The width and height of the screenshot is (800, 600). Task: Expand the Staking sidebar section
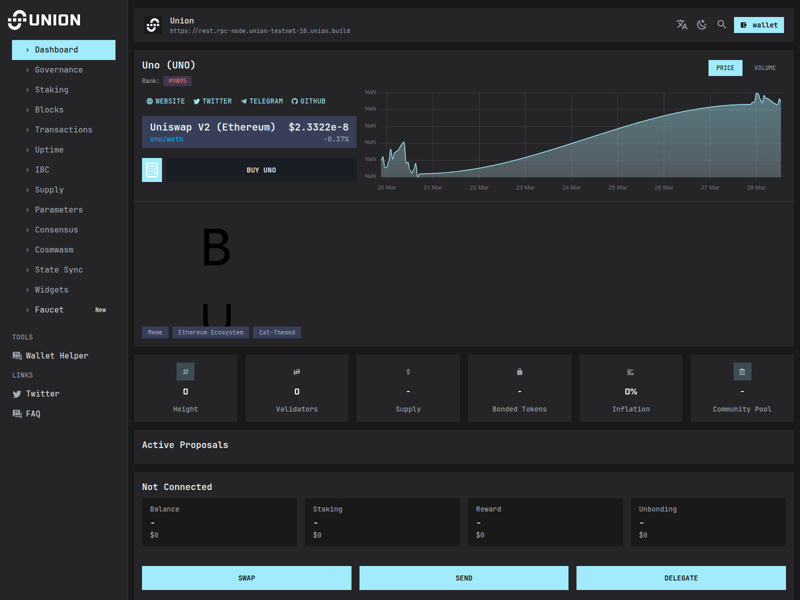(x=51, y=90)
